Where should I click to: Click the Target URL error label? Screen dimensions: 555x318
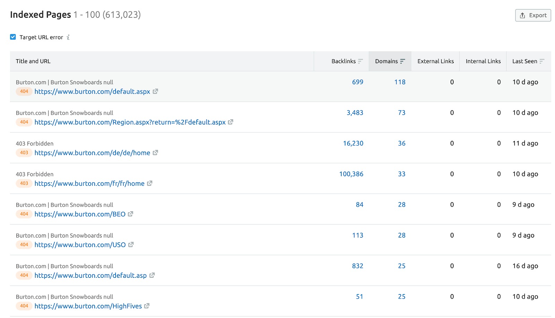(41, 37)
